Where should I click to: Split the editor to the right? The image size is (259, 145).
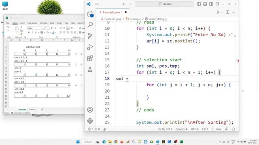pos(227,12)
